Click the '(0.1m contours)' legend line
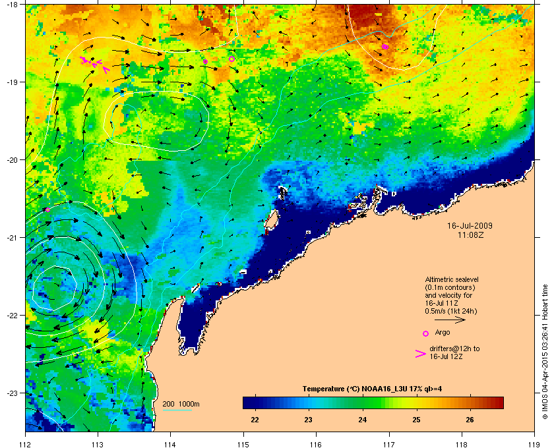 pyautogui.click(x=450, y=287)
